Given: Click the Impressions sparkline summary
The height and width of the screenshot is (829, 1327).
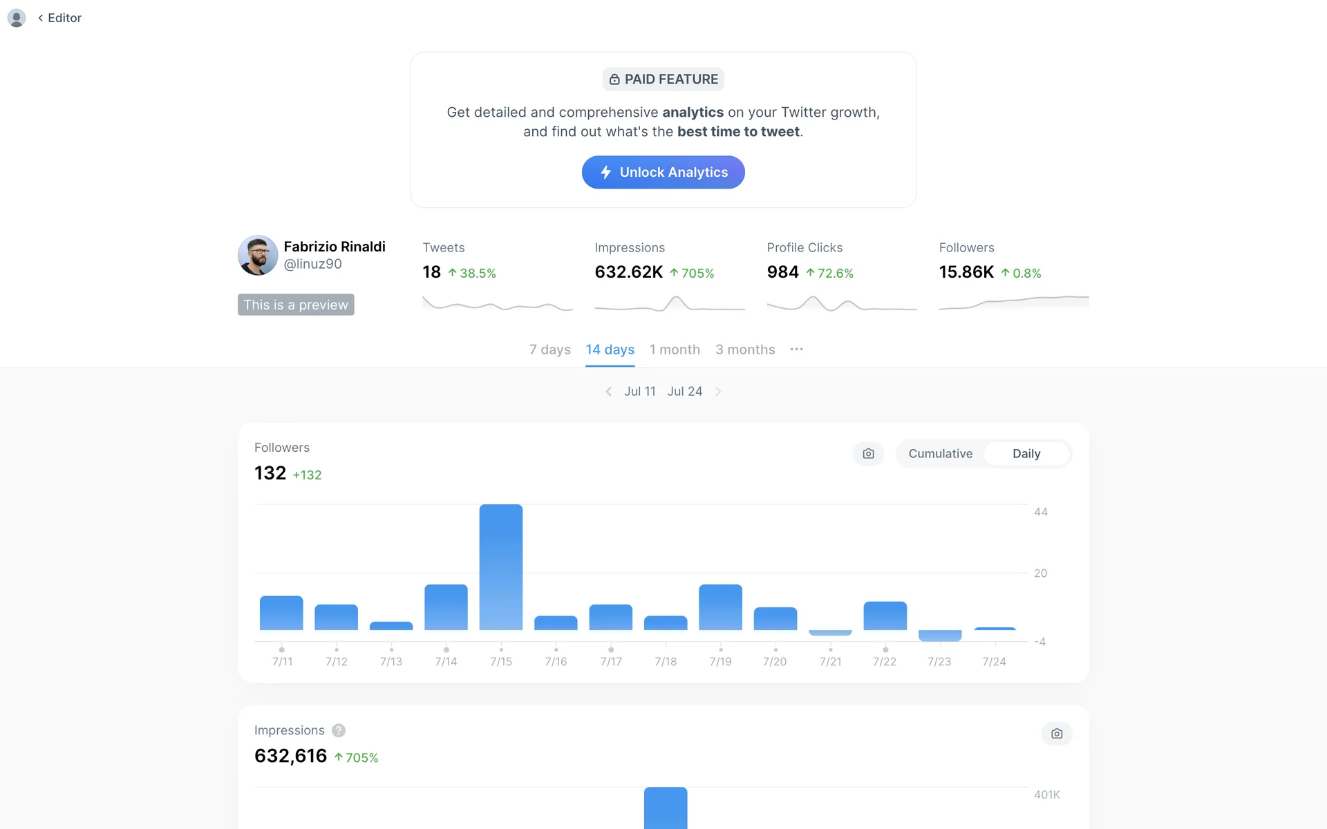Looking at the screenshot, I should tap(670, 303).
